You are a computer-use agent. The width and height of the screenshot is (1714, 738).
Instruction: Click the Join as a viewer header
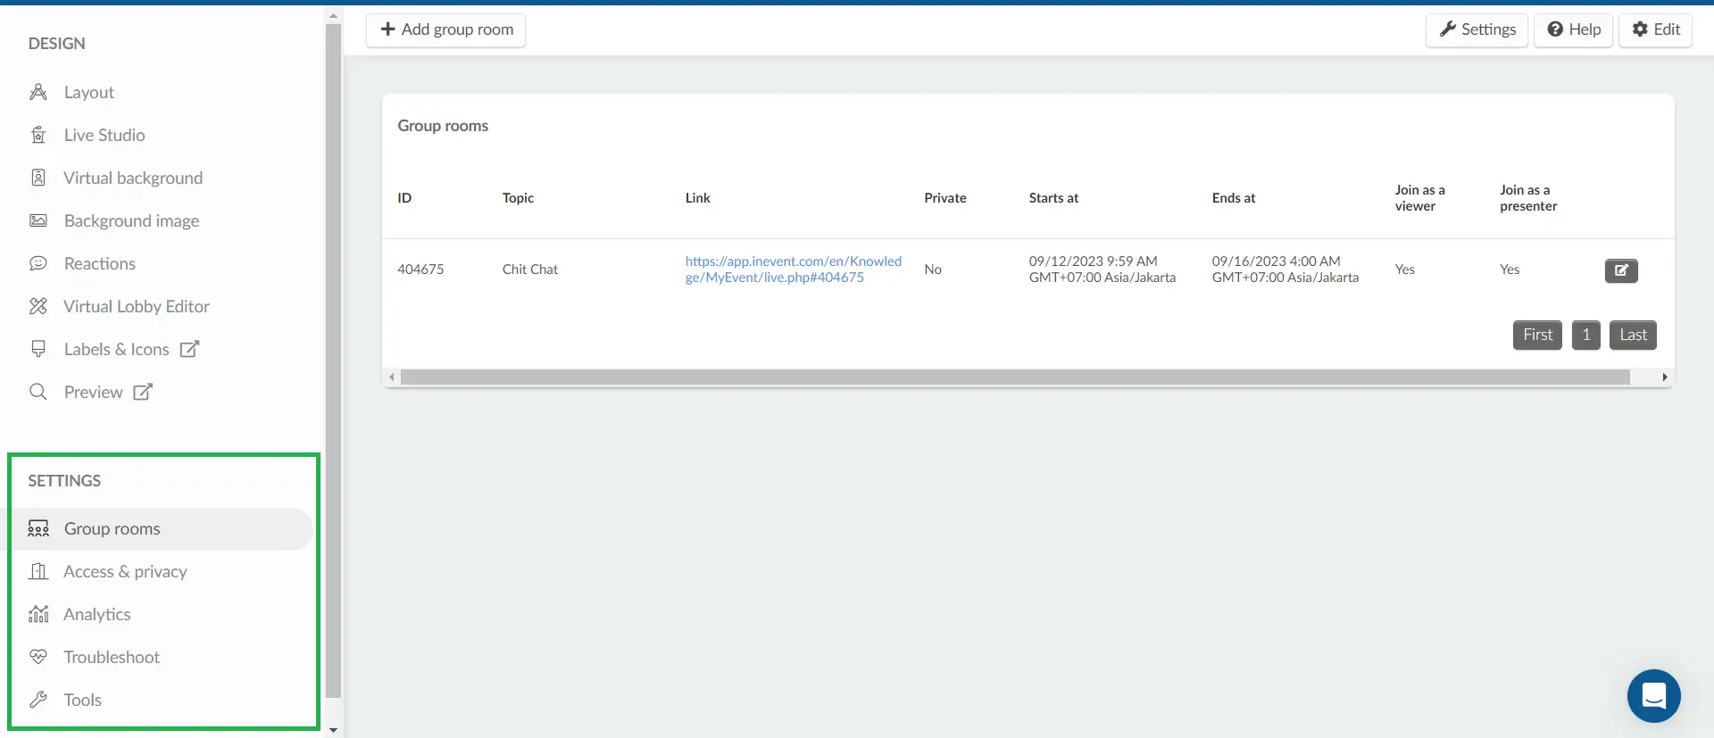1419,198
